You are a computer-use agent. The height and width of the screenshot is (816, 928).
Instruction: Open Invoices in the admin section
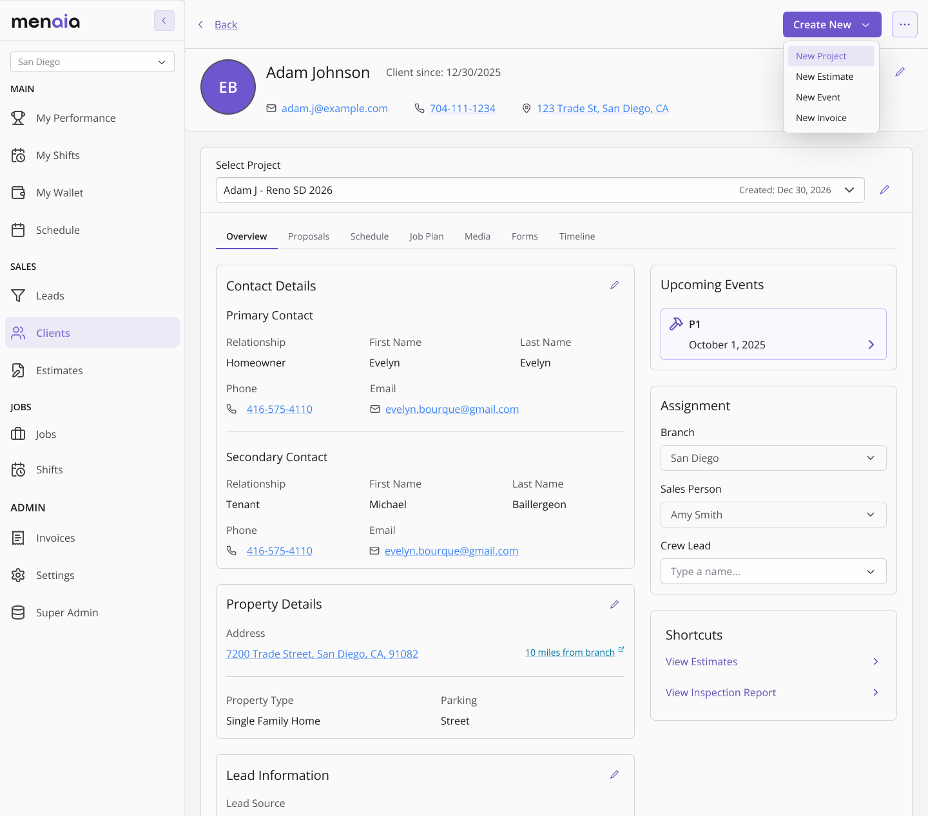(92, 538)
